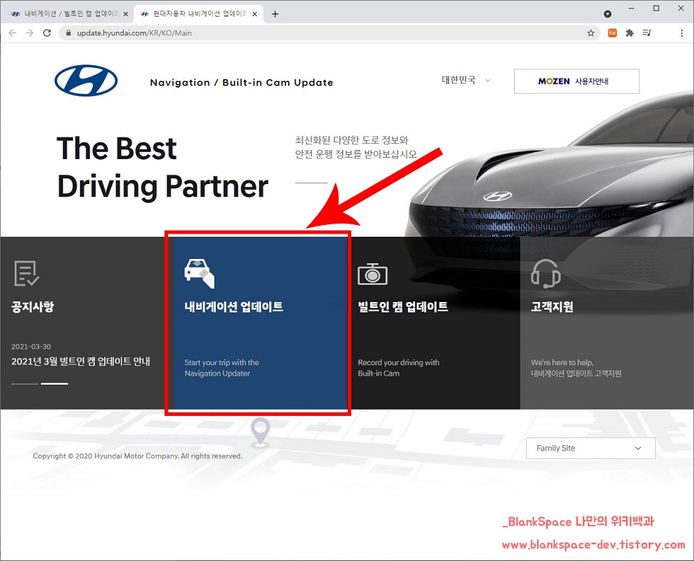The image size is (694, 561).
Task: Go forward in browser history
Action: 30,33
